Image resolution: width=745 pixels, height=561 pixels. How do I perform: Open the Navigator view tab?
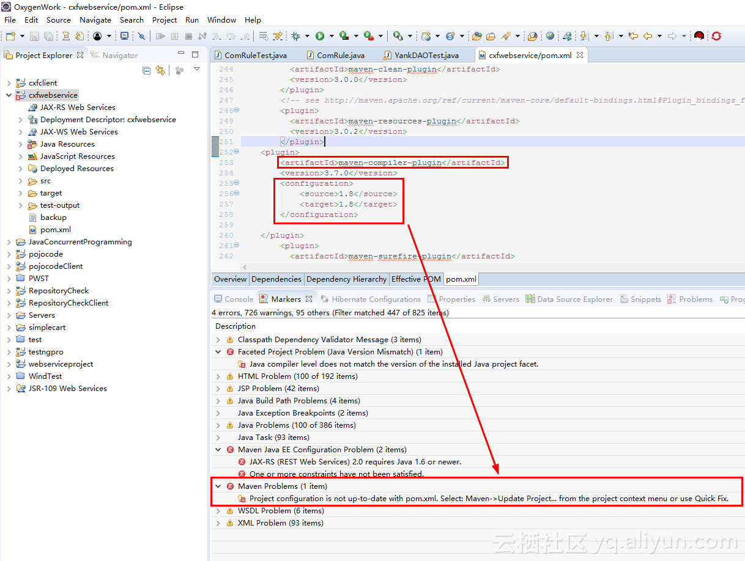pyautogui.click(x=114, y=56)
